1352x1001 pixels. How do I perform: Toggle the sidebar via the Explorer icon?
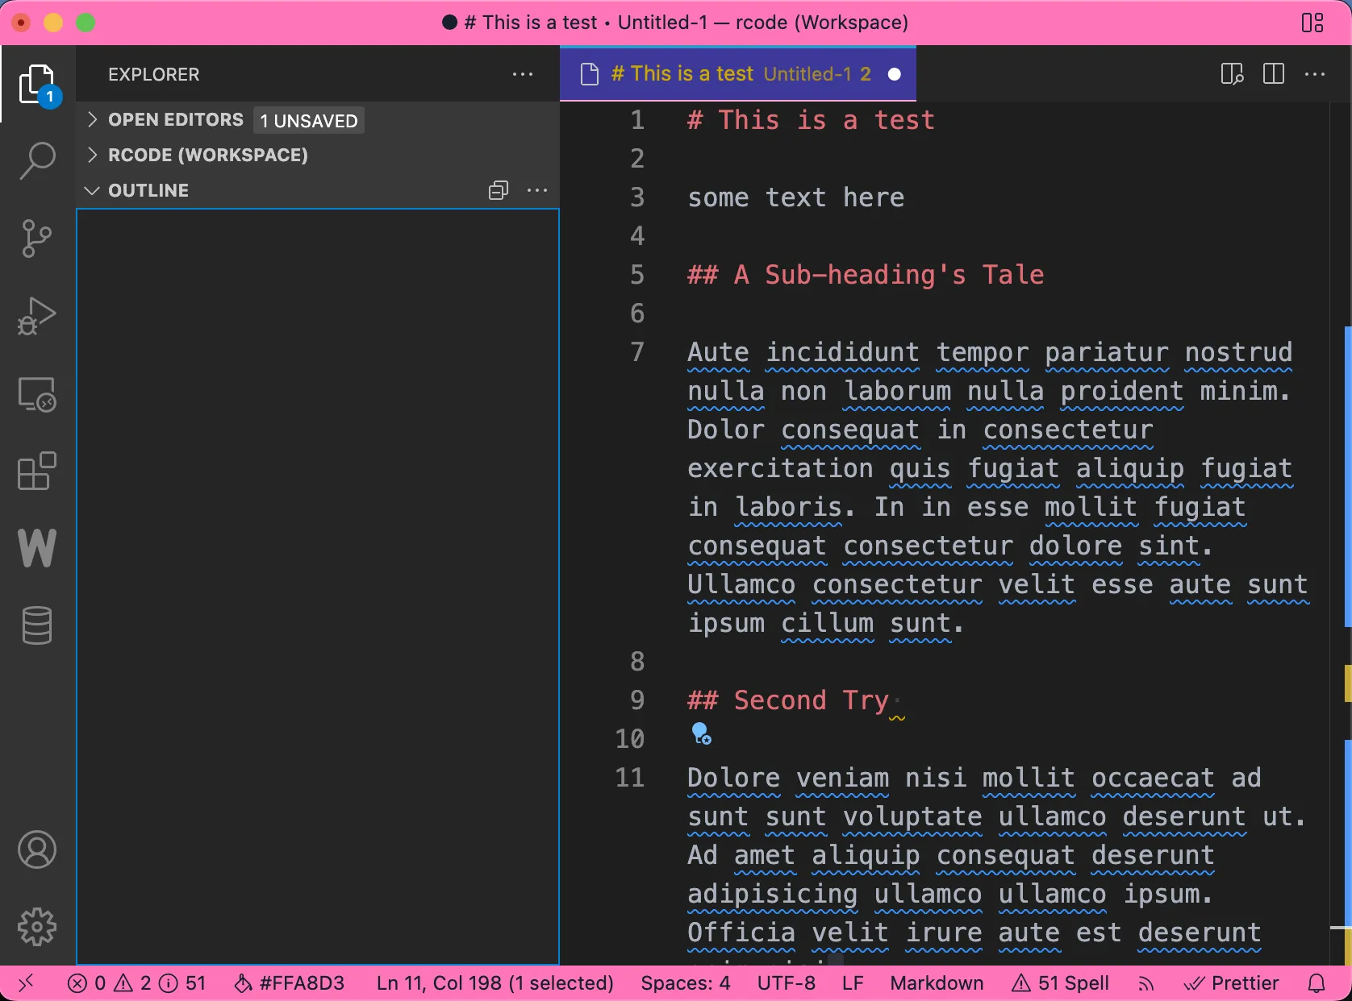click(36, 83)
